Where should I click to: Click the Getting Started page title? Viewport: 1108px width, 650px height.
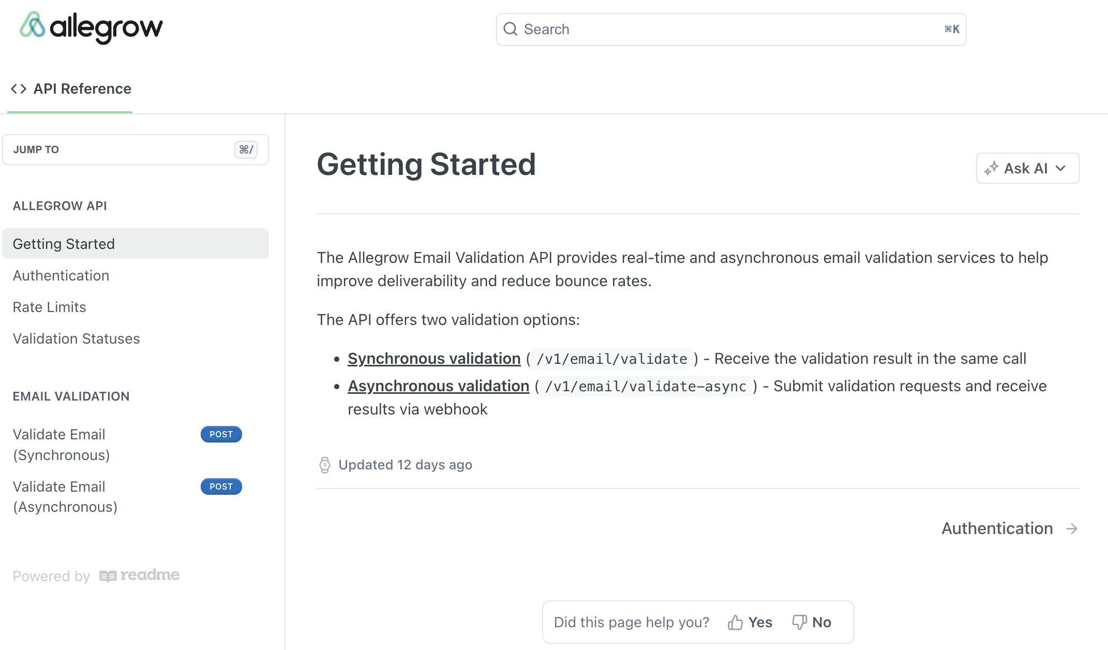tap(426, 165)
